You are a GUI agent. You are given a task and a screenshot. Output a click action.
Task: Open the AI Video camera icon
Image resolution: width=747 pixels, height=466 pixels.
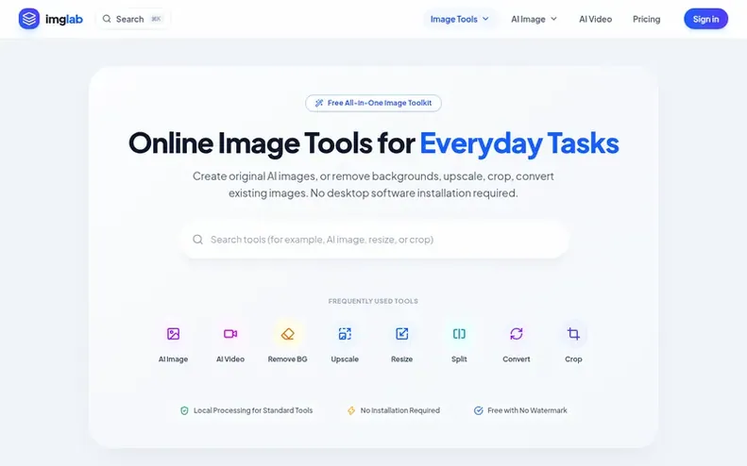pyautogui.click(x=230, y=334)
